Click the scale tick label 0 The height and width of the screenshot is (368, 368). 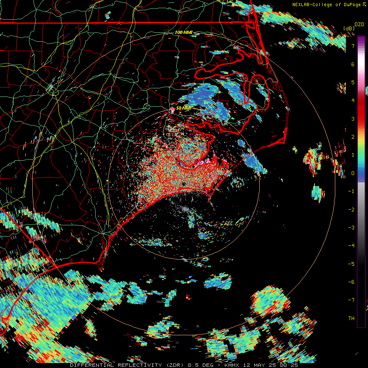pyautogui.click(x=353, y=173)
